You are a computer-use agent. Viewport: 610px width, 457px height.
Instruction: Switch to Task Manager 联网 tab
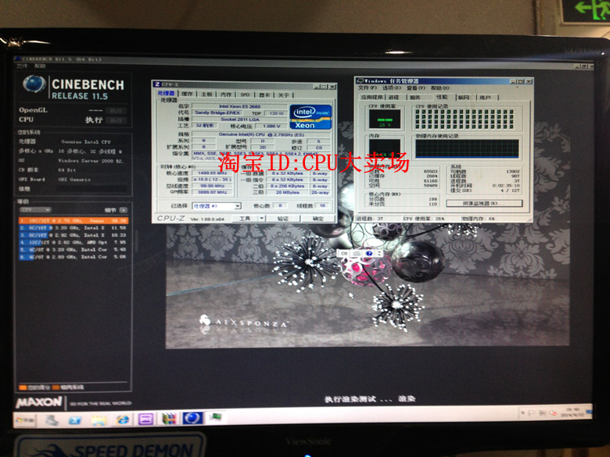pos(463,97)
